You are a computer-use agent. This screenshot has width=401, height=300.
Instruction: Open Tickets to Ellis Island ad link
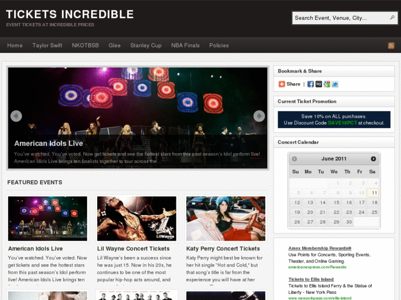click(311, 279)
